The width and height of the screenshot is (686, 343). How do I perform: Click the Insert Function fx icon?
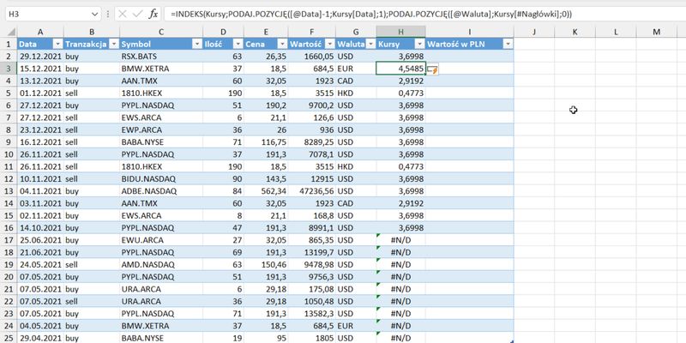(153, 14)
